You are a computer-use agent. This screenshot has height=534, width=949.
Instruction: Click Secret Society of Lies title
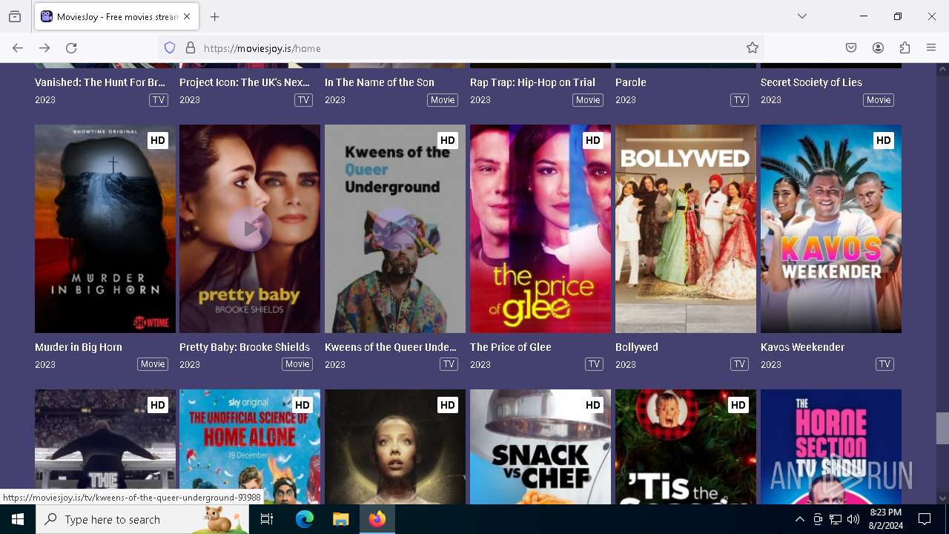click(811, 82)
